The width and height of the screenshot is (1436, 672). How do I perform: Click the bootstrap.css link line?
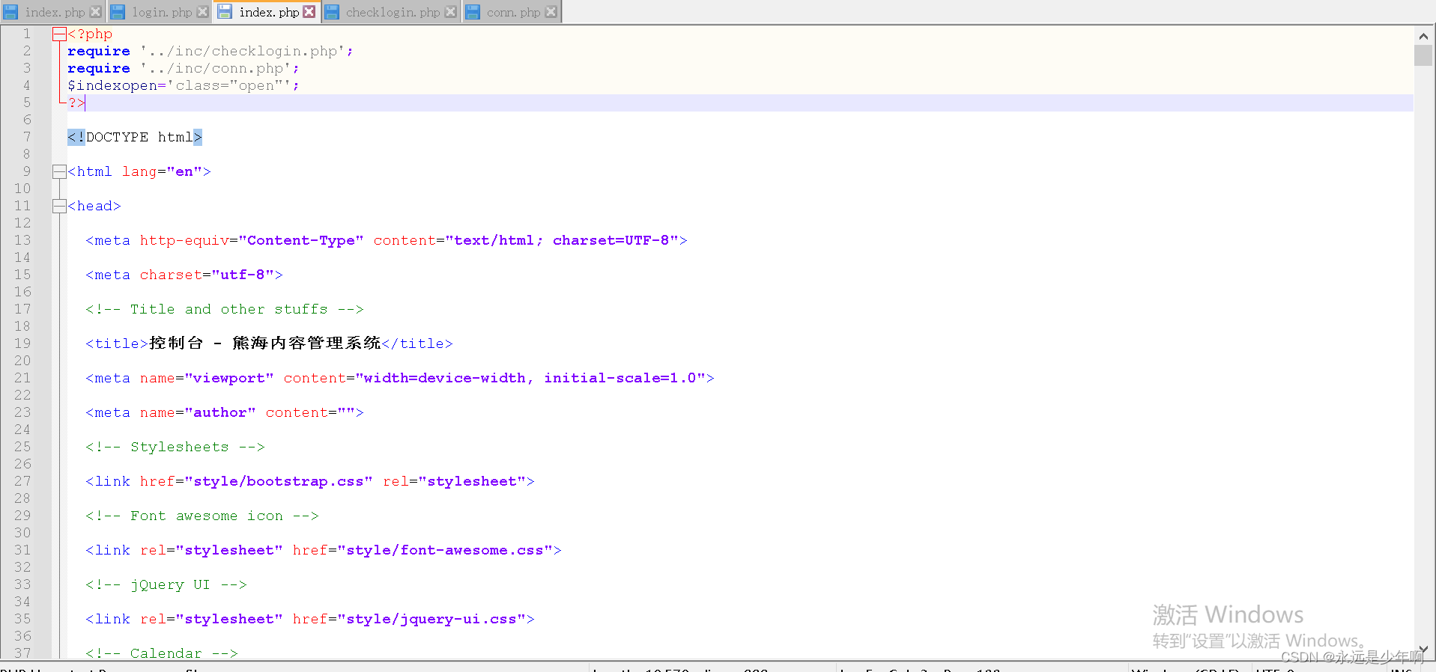pyautogui.click(x=309, y=481)
